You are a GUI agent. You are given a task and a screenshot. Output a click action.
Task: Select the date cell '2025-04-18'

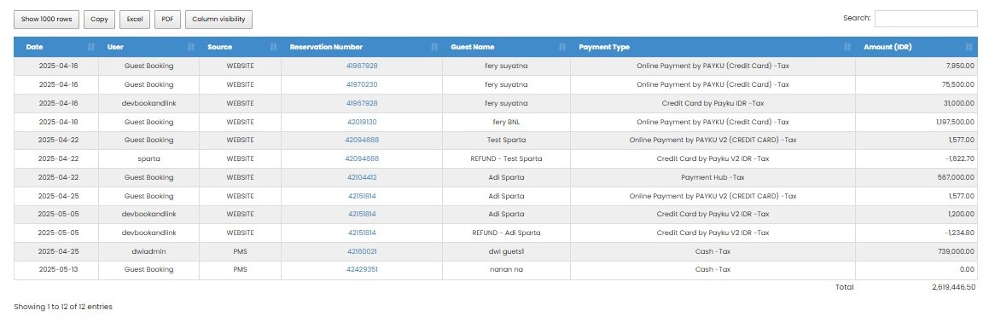(56, 122)
